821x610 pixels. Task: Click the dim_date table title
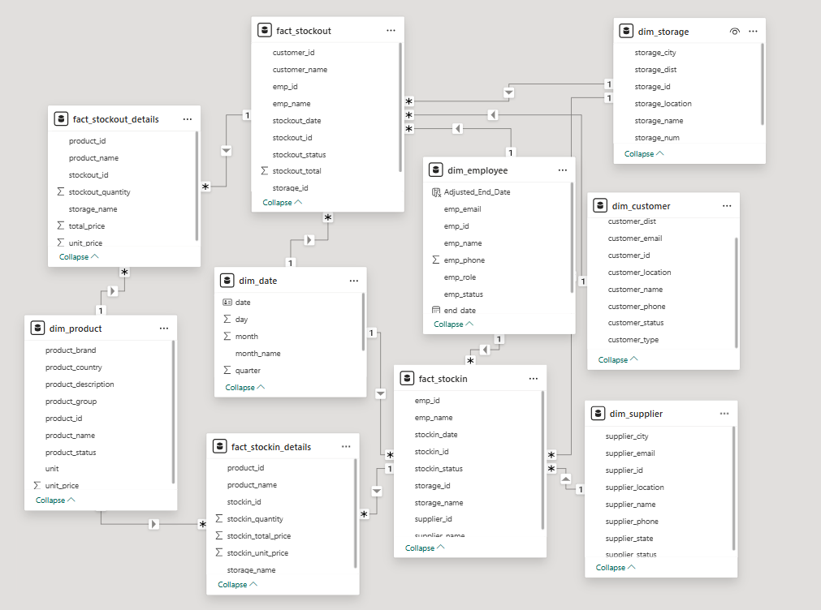coord(258,281)
